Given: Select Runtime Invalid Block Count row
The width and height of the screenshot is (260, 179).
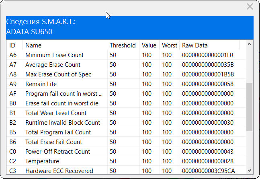Looking at the screenshot, I should 126,123.
